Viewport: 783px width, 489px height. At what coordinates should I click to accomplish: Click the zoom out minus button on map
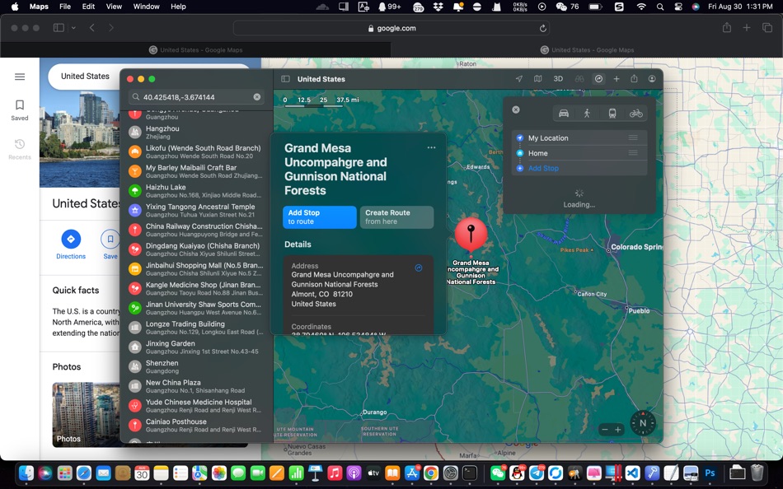605,430
